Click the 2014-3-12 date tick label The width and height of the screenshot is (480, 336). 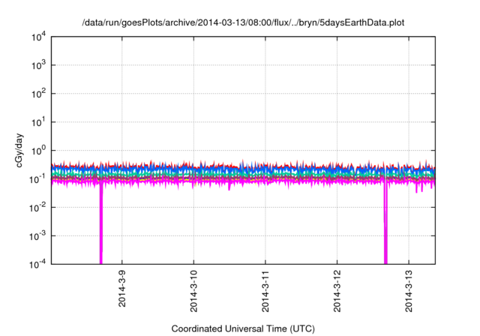pyautogui.click(x=337, y=291)
